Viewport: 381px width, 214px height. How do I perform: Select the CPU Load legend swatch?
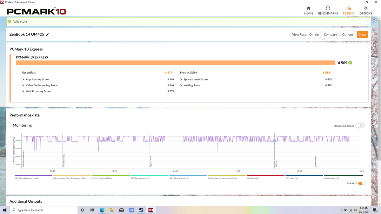coord(304,176)
